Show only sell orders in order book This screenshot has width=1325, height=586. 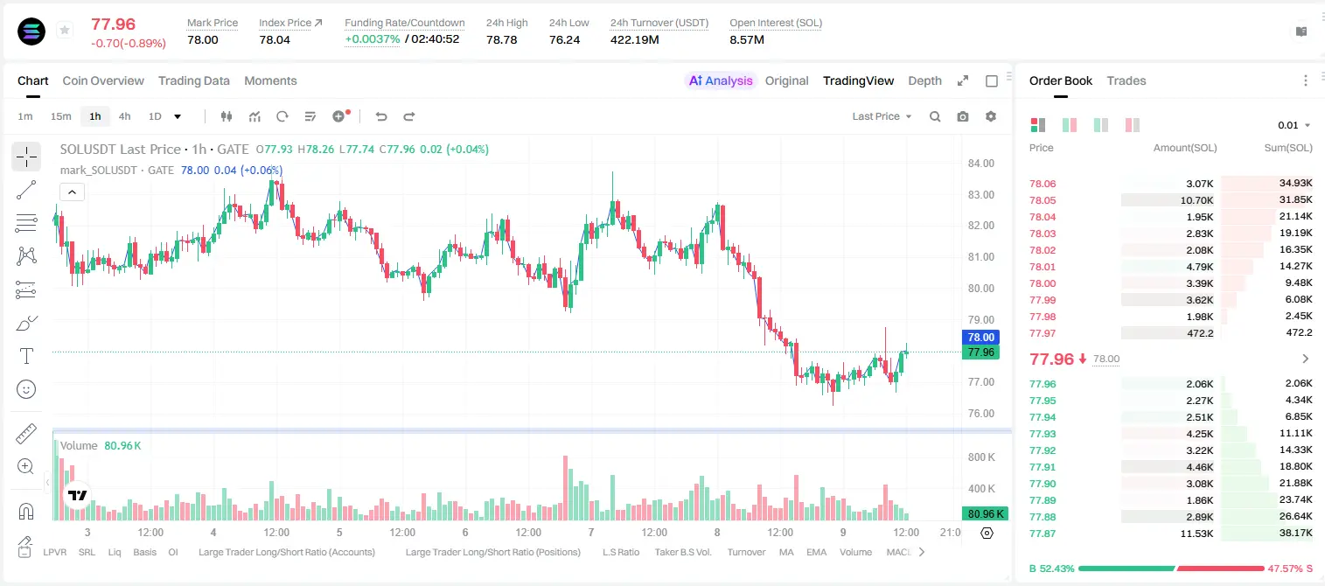1132,125
